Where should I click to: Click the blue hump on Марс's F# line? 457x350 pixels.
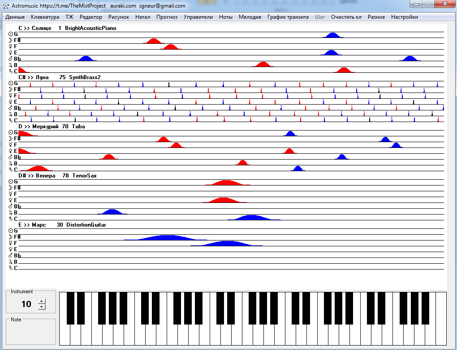166,237
